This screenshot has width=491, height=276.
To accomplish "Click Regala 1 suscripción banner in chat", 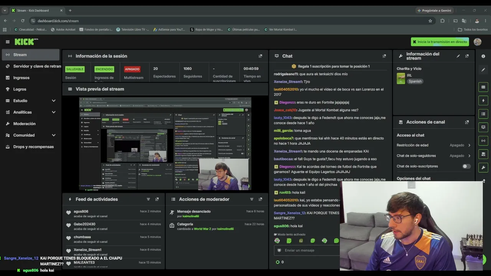I will tap(331, 66).
